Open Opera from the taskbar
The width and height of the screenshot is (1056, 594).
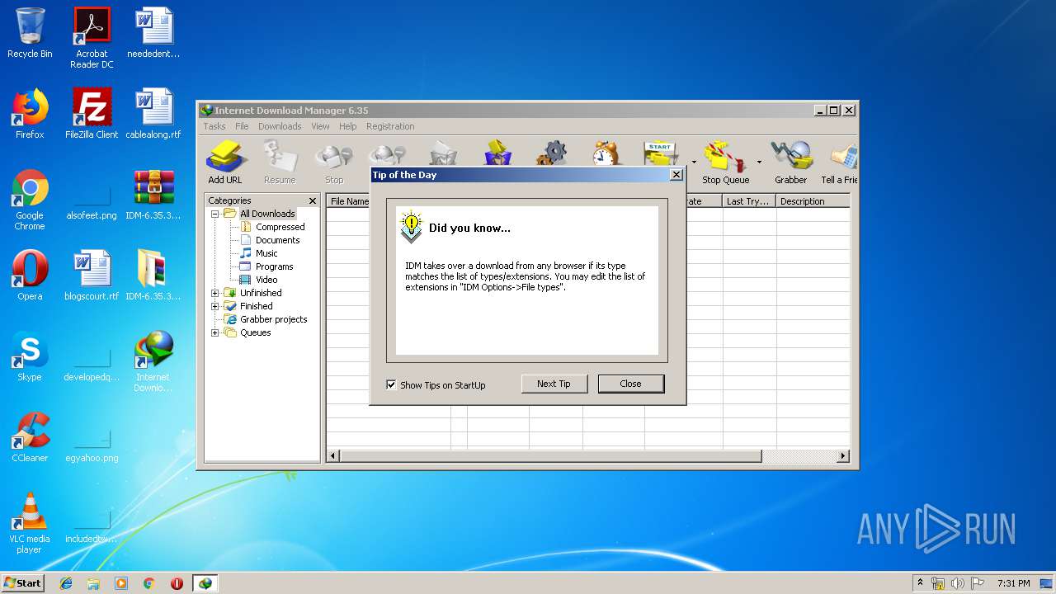pyautogui.click(x=177, y=583)
